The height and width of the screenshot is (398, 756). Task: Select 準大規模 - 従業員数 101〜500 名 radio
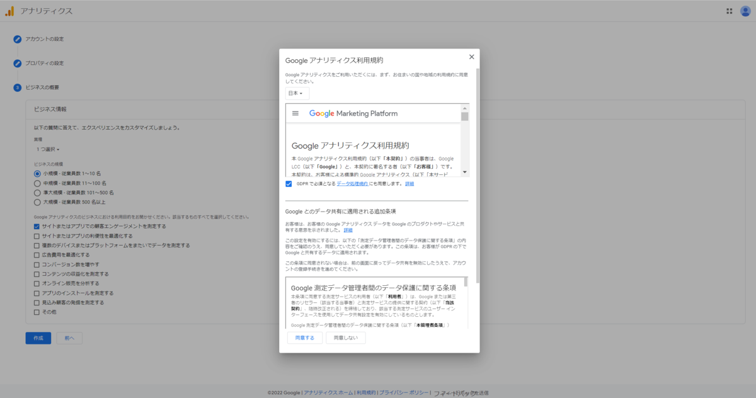37,192
